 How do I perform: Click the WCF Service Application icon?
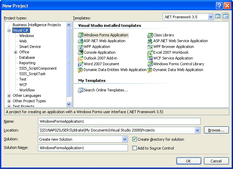(150, 58)
